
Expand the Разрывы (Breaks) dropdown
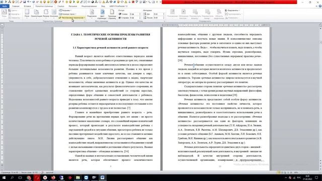pos(65,10)
